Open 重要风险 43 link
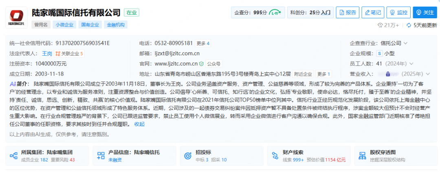The image size is (440, 172). click(x=63, y=160)
